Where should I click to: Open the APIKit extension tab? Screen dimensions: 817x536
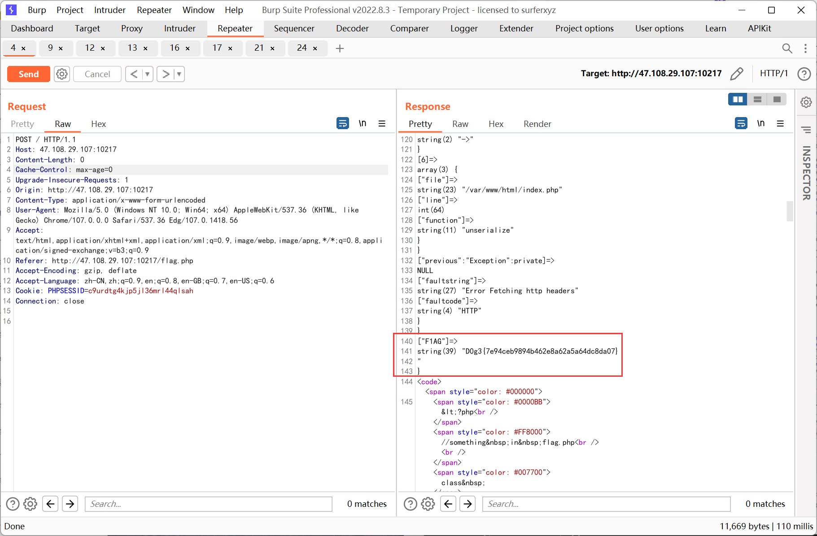point(759,28)
